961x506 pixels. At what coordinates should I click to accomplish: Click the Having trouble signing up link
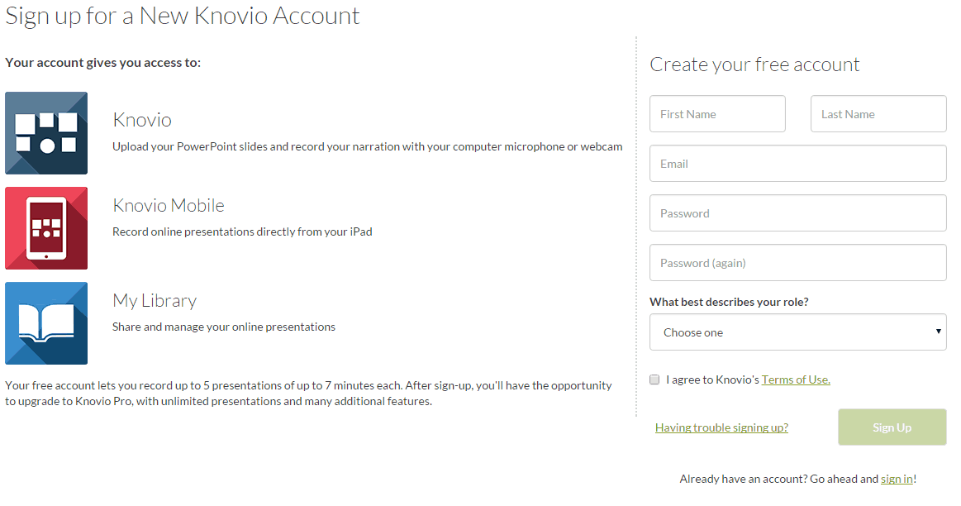[x=721, y=427]
